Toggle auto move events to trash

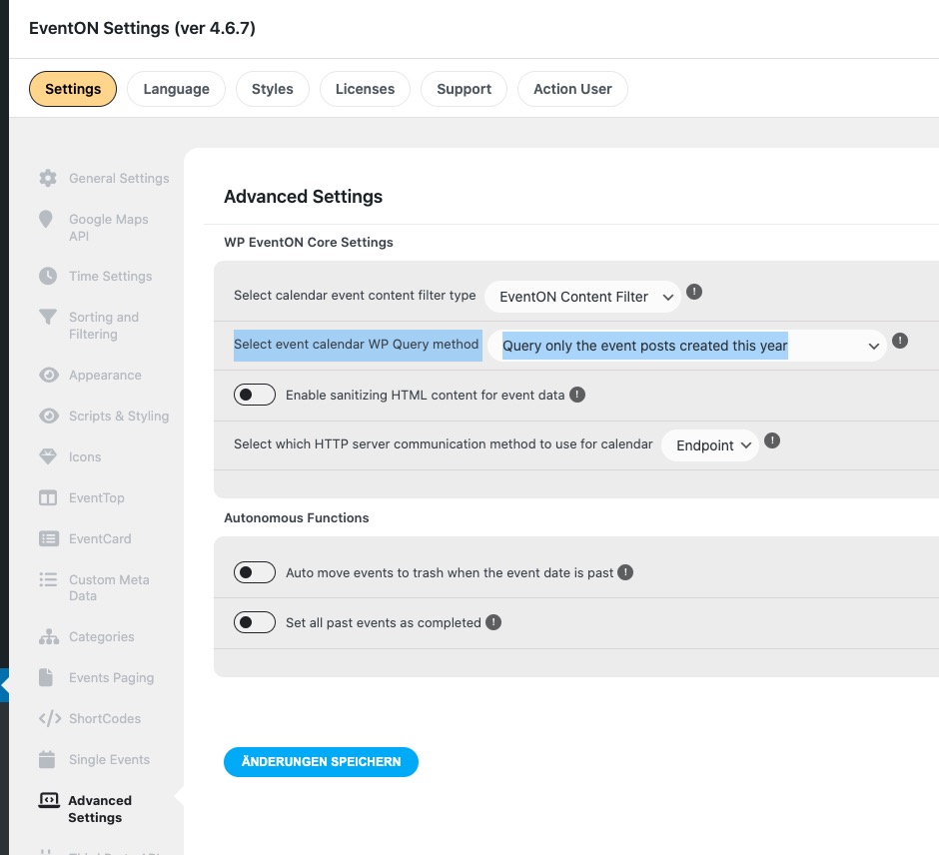tap(255, 572)
